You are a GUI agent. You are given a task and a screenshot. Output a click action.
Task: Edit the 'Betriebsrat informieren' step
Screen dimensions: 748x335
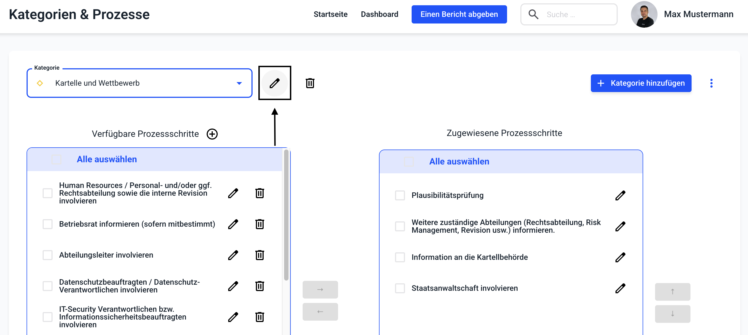pyautogui.click(x=233, y=224)
